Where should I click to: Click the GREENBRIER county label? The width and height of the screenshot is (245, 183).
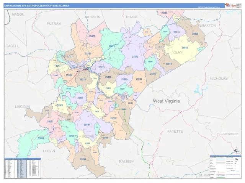(x=229, y=134)
